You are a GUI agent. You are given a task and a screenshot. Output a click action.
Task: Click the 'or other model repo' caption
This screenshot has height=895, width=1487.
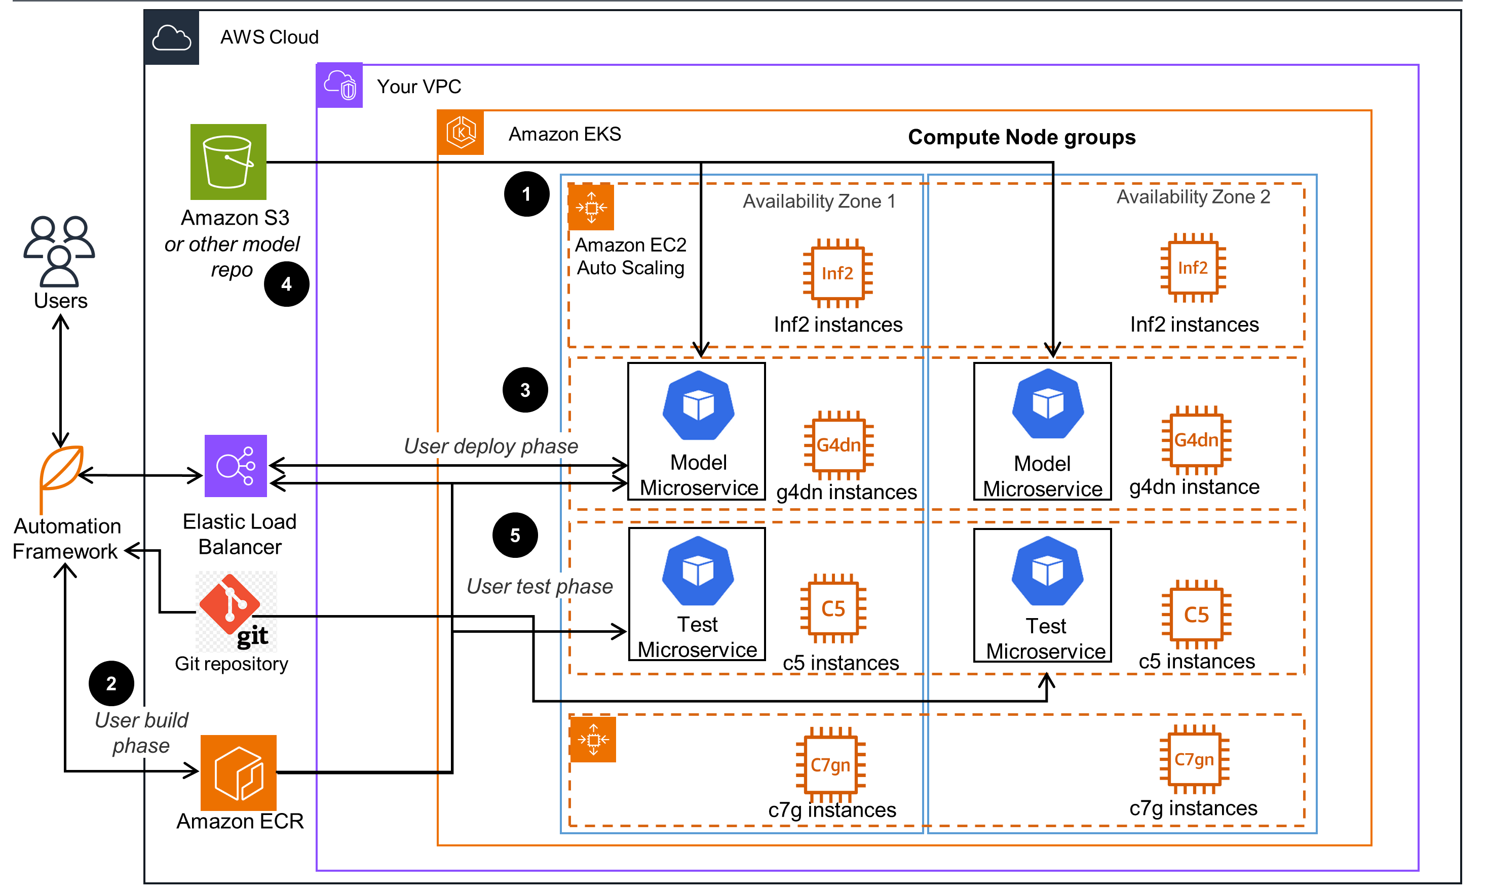tap(232, 257)
